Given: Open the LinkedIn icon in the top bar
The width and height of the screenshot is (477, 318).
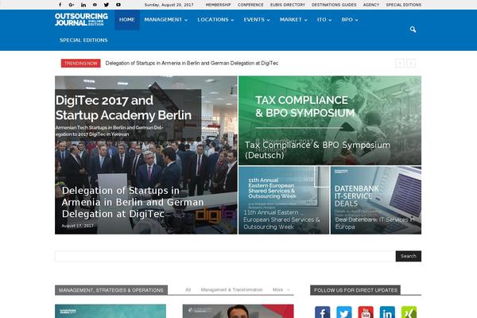Looking at the screenshot, I should (83, 5).
